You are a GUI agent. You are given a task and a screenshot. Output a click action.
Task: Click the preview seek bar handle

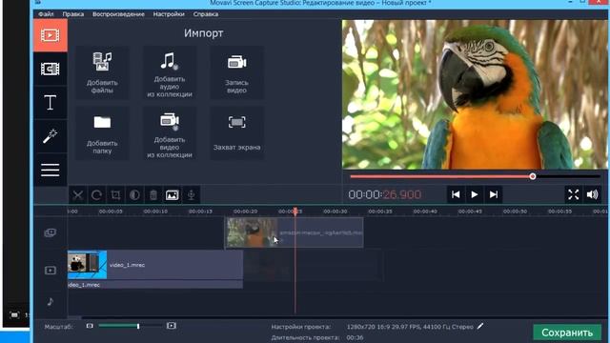click(533, 176)
